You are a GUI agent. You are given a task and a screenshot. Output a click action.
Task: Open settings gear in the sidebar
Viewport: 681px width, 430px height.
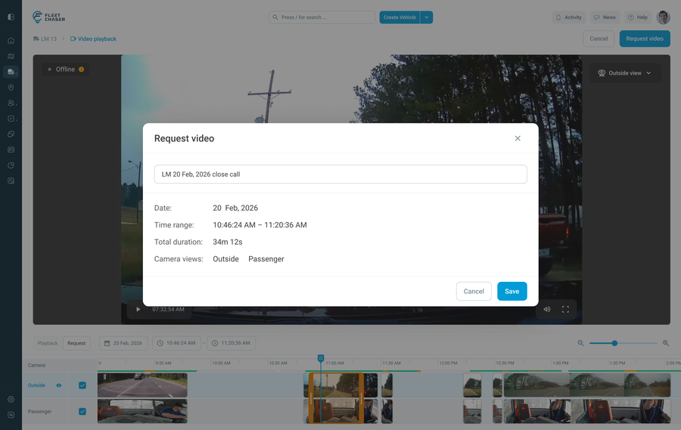(11, 399)
